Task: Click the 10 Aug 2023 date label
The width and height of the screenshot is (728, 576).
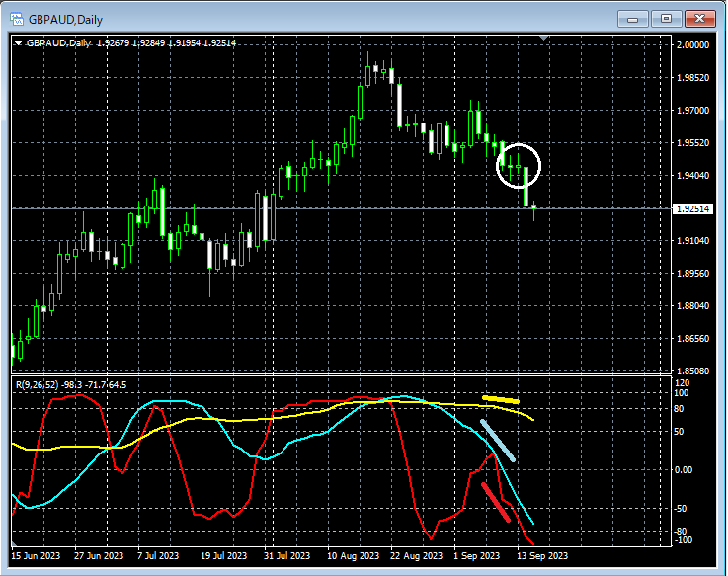Action: [354, 556]
